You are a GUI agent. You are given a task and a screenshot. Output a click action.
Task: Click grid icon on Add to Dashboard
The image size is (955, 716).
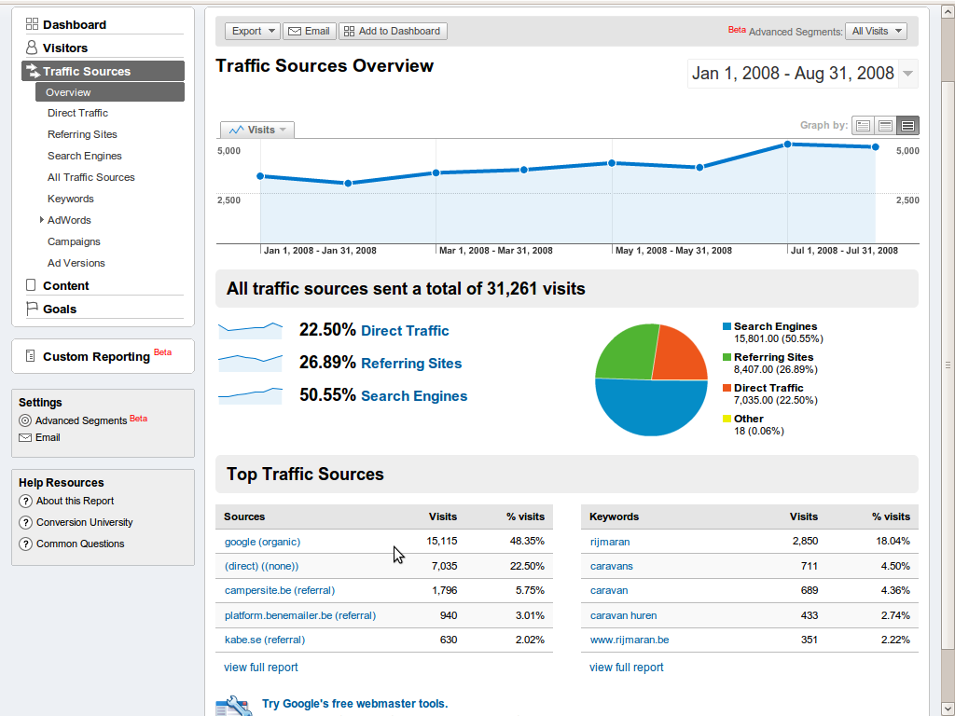click(x=349, y=31)
